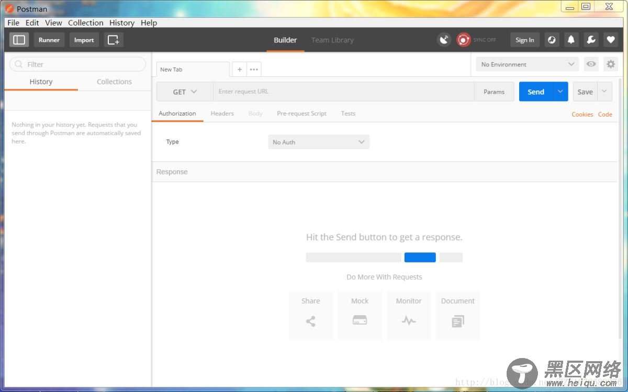This screenshot has height=392, width=628.
Task: Select the History sidebar tab
Action: [x=41, y=82]
